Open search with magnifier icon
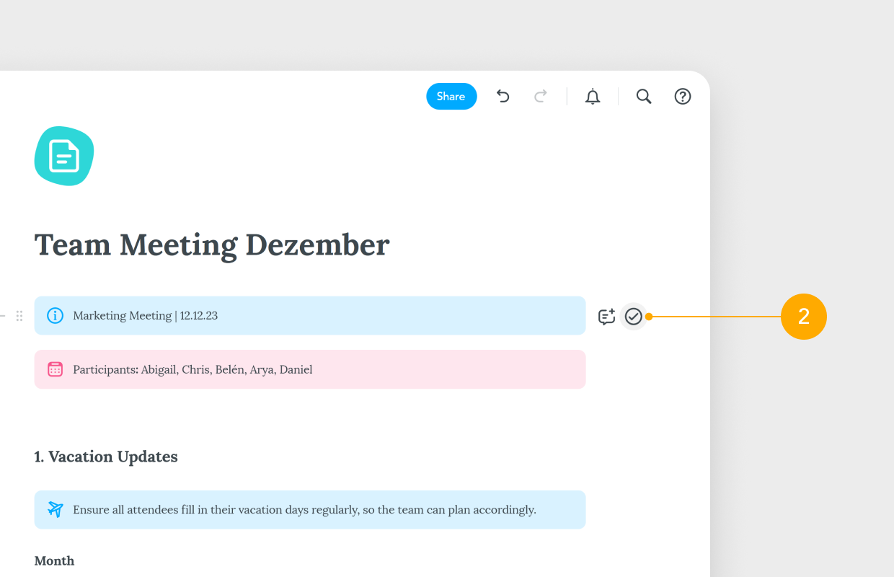This screenshot has height=577, width=894. tap(644, 97)
